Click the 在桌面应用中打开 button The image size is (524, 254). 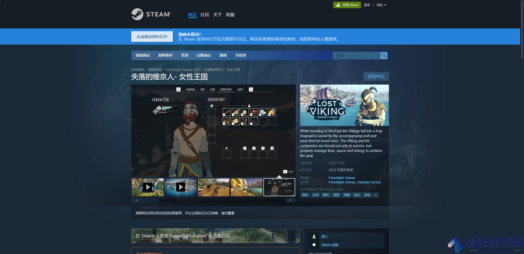pos(152,36)
